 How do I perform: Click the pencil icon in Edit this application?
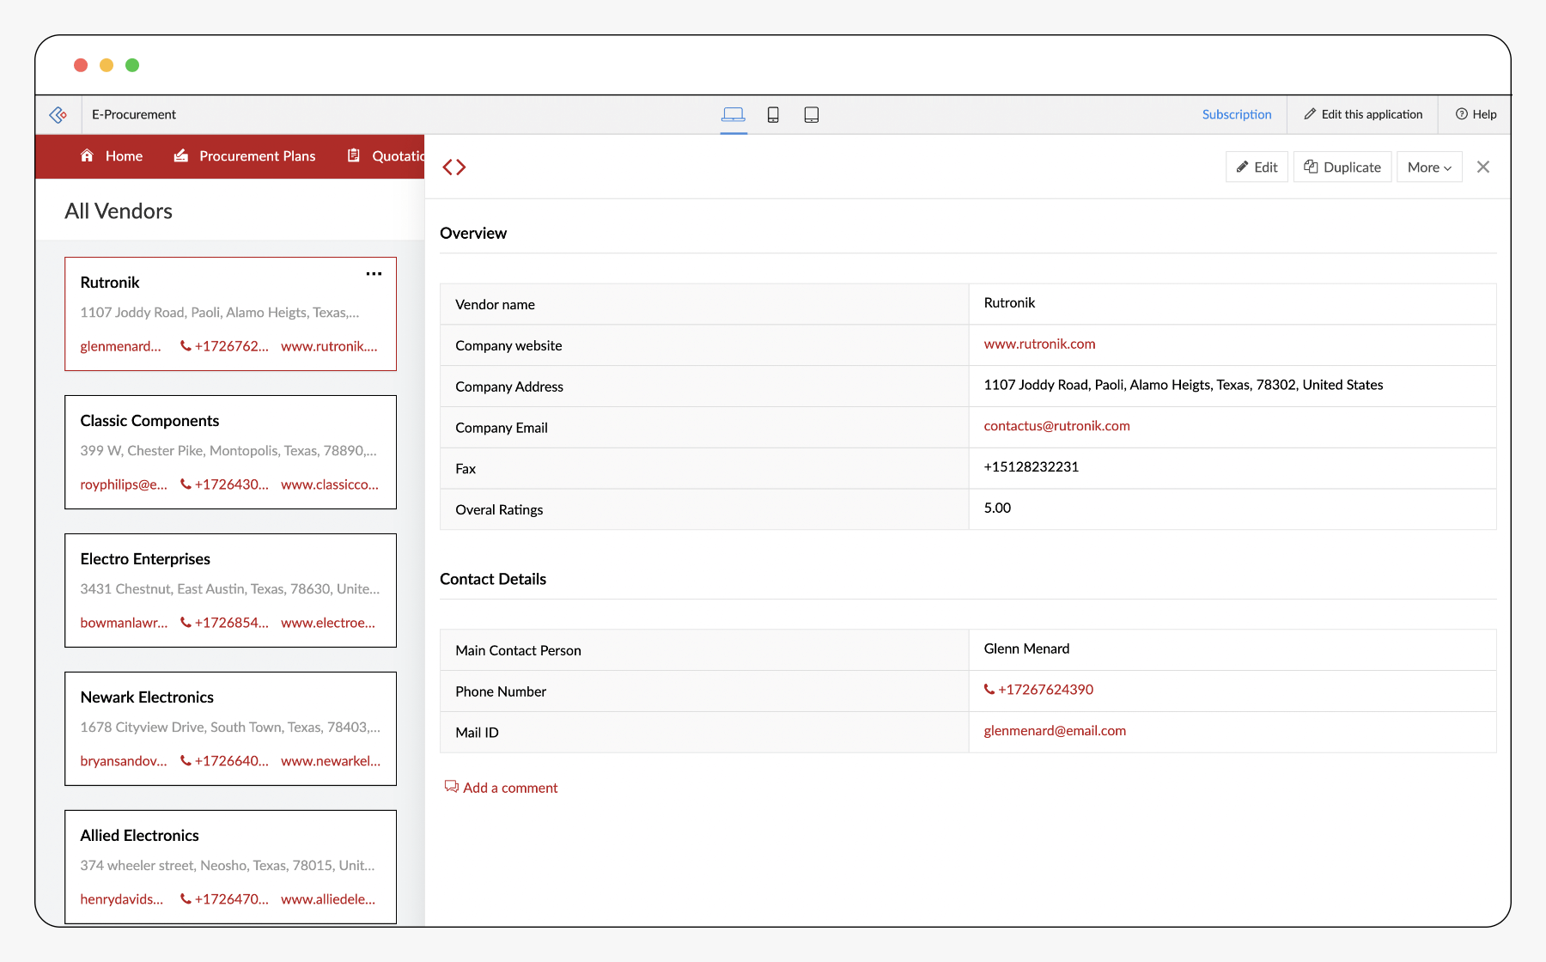[1310, 114]
